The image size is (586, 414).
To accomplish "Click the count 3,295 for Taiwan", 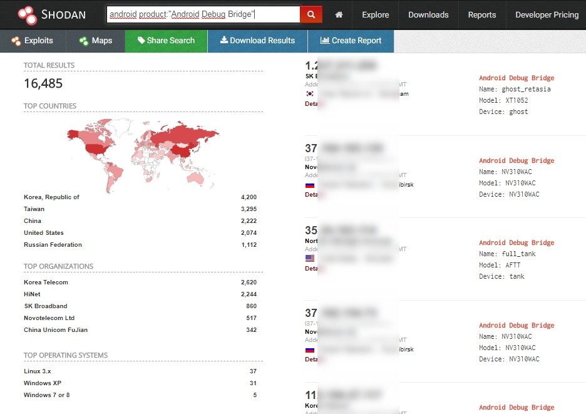I will coord(249,209).
